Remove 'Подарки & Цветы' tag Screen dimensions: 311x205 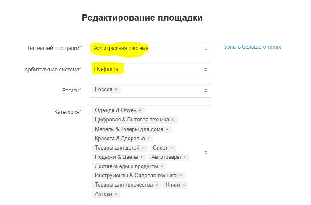[142, 157]
